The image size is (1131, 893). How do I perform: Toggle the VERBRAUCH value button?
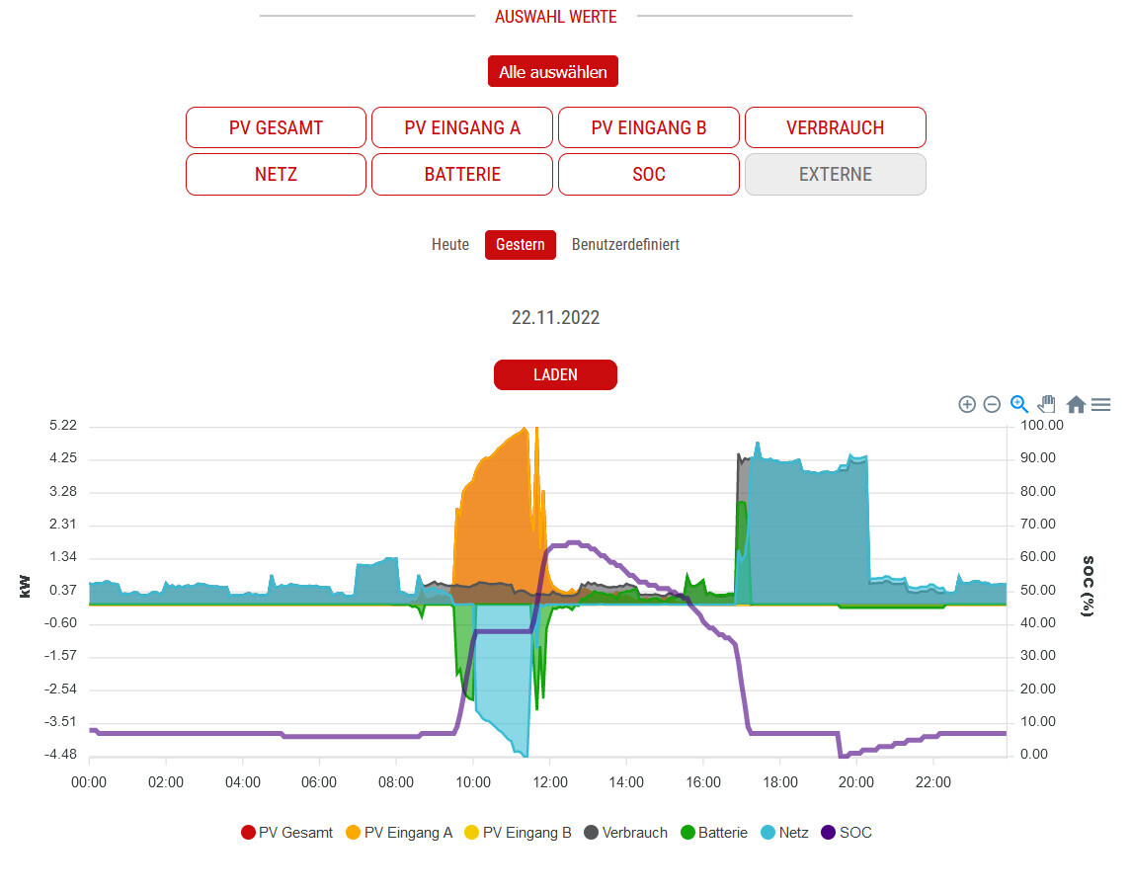pos(835,127)
